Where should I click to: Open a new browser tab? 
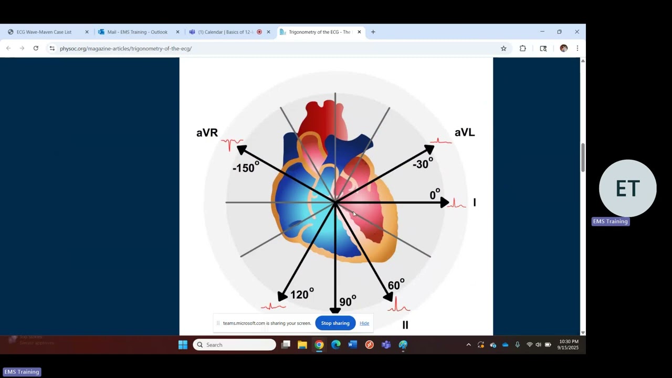tap(373, 32)
